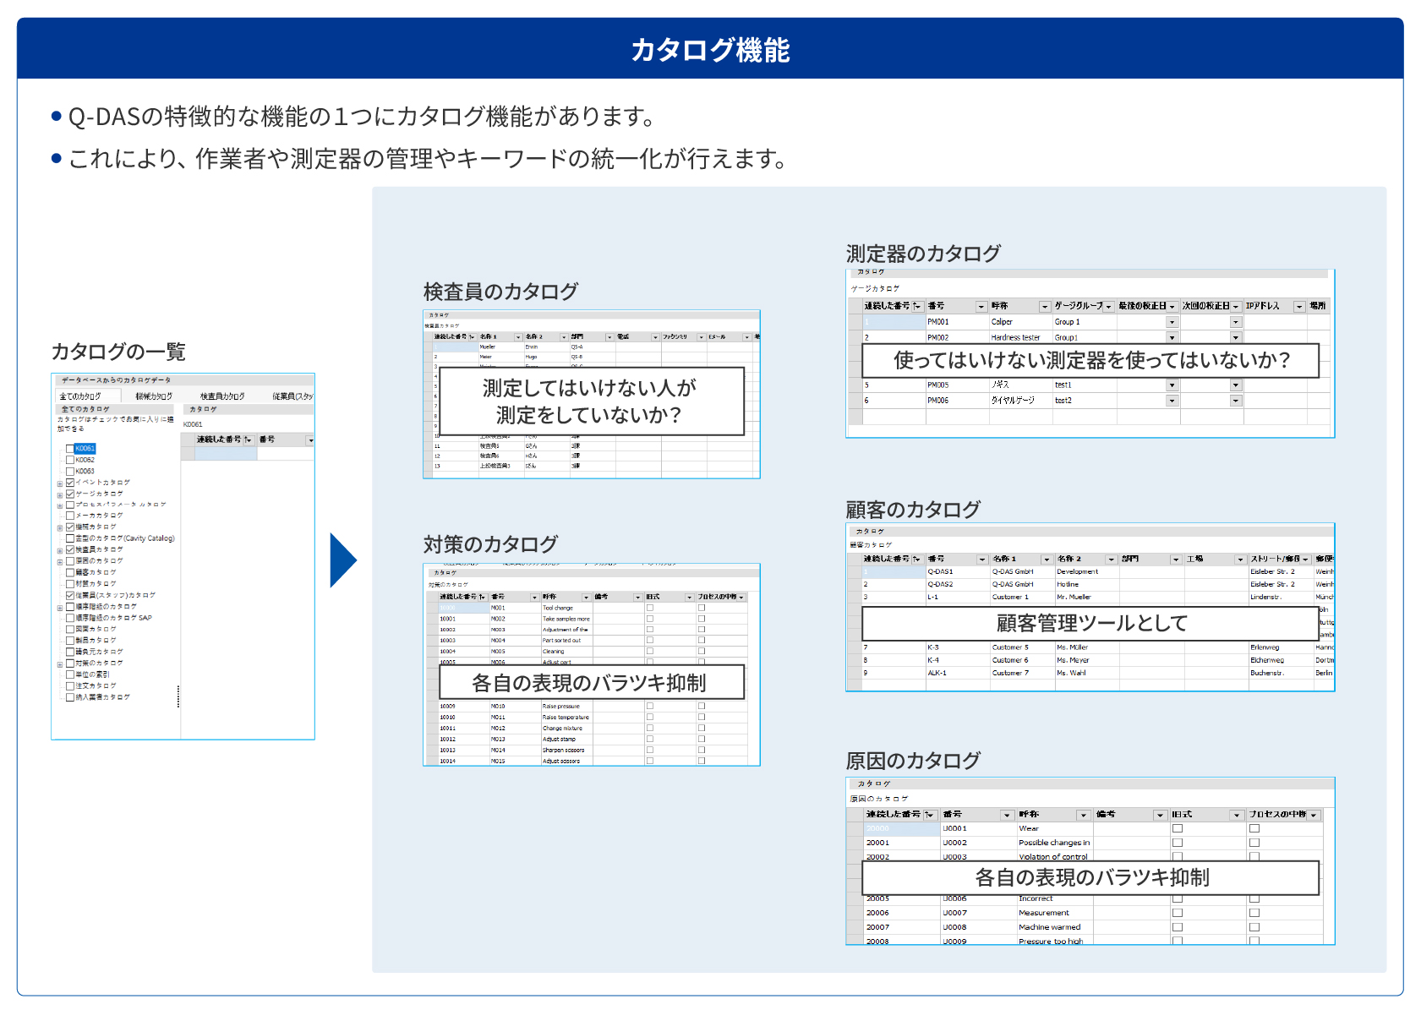The height and width of the screenshot is (1010, 1421).
Task: Check the 顧客カタログ checkbox
Action: 70,572
